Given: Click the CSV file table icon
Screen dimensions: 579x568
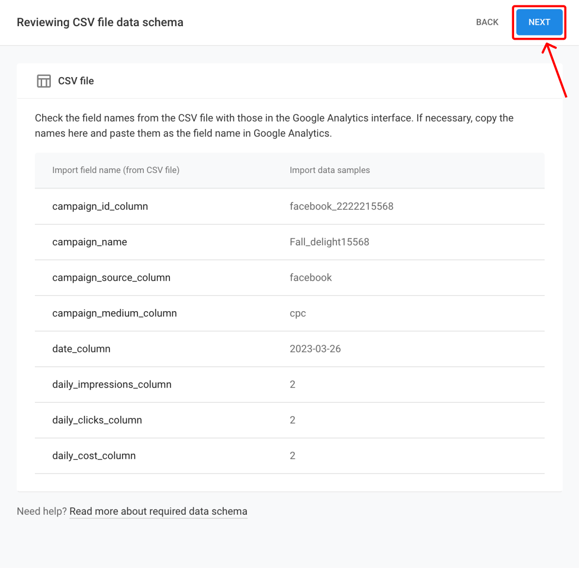Looking at the screenshot, I should 44,81.
